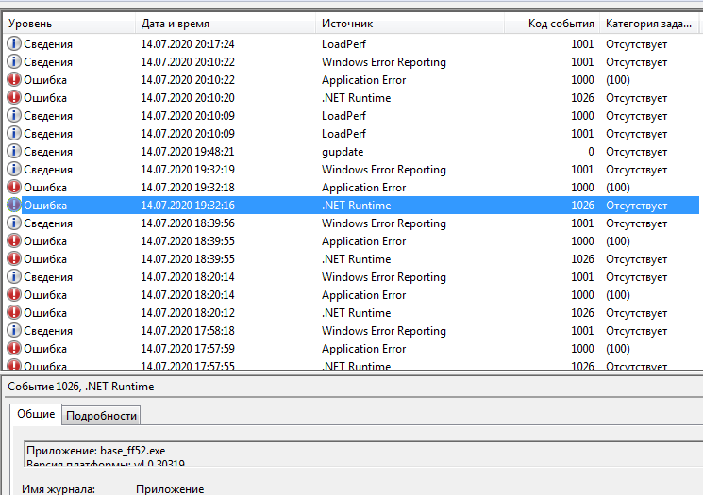The height and width of the screenshot is (495, 703).
Task: Select timestamp 14.07.2020 18:39:56
Action: click(188, 223)
